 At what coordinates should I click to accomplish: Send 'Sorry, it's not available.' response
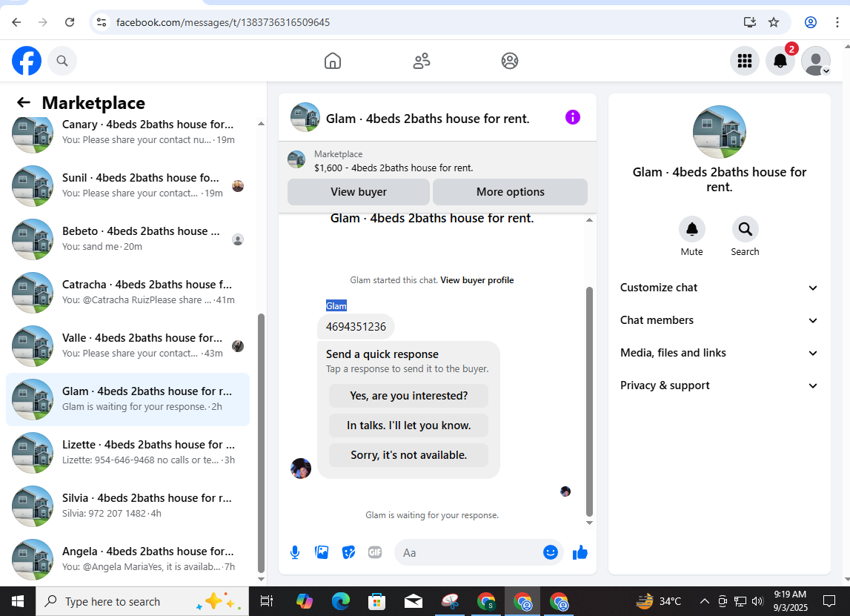tap(409, 455)
